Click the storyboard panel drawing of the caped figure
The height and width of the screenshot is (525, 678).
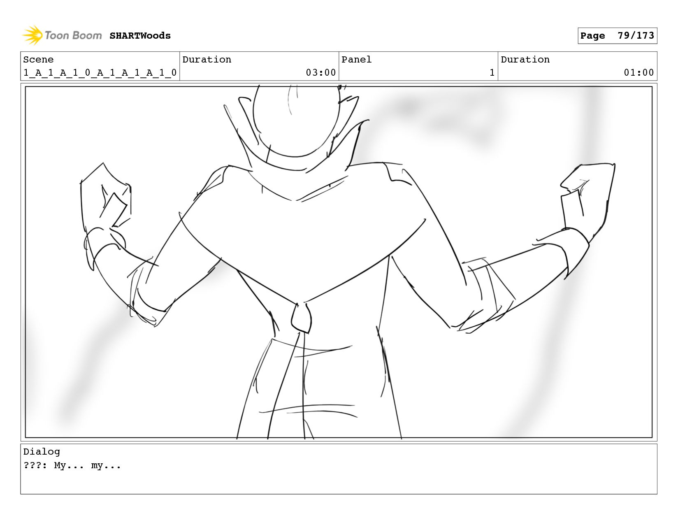(339, 262)
